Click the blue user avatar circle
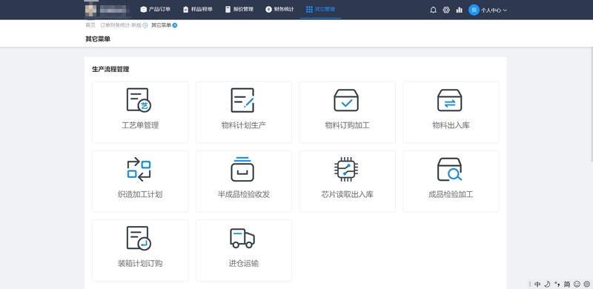Image resolution: width=593 pixels, height=289 pixels. point(474,10)
